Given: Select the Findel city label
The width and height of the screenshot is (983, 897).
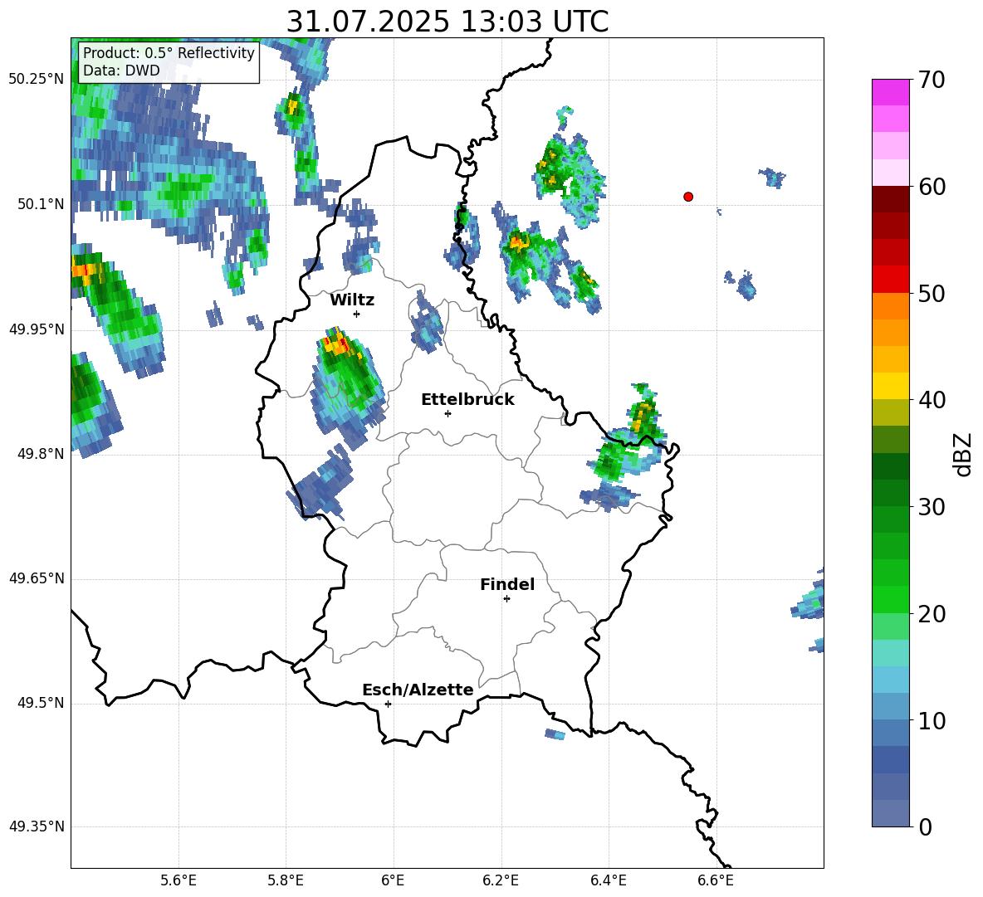Looking at the screenshot, I should [507, 584].
